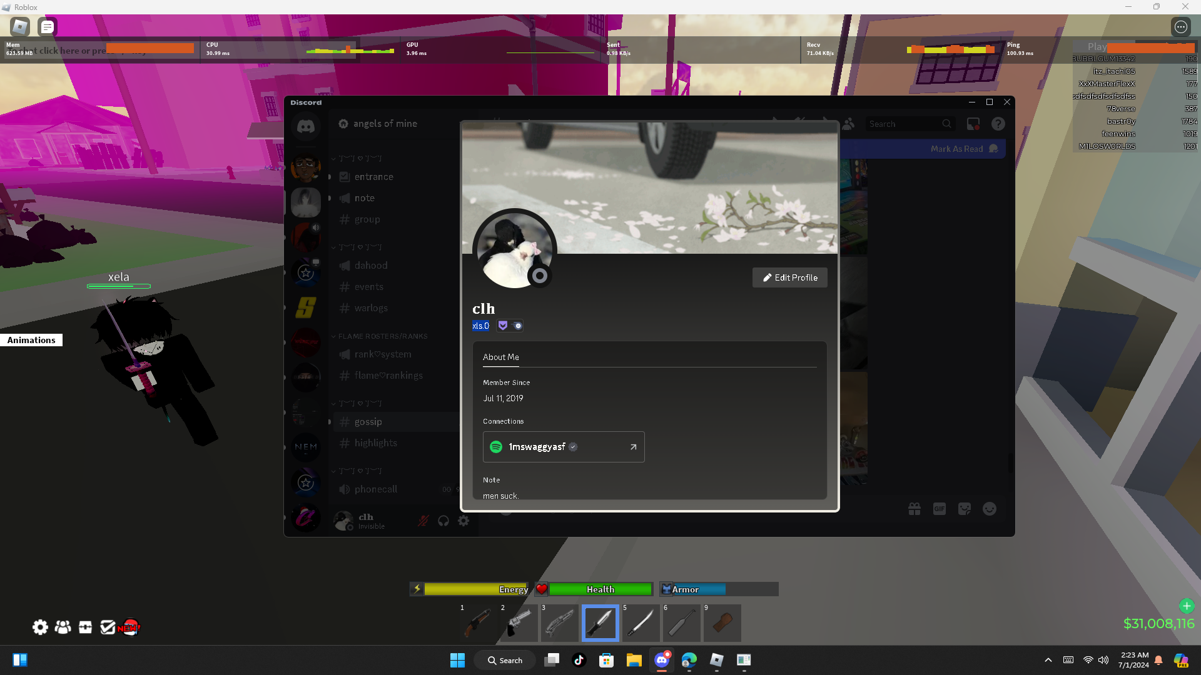1201x675 pixels.
Task: Show the Discord member list
Action: pyautogui.click(x=848, y=124)
